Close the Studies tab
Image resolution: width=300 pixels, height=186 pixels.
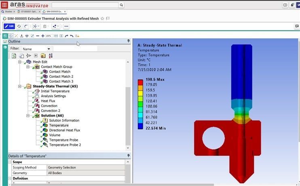14,12
